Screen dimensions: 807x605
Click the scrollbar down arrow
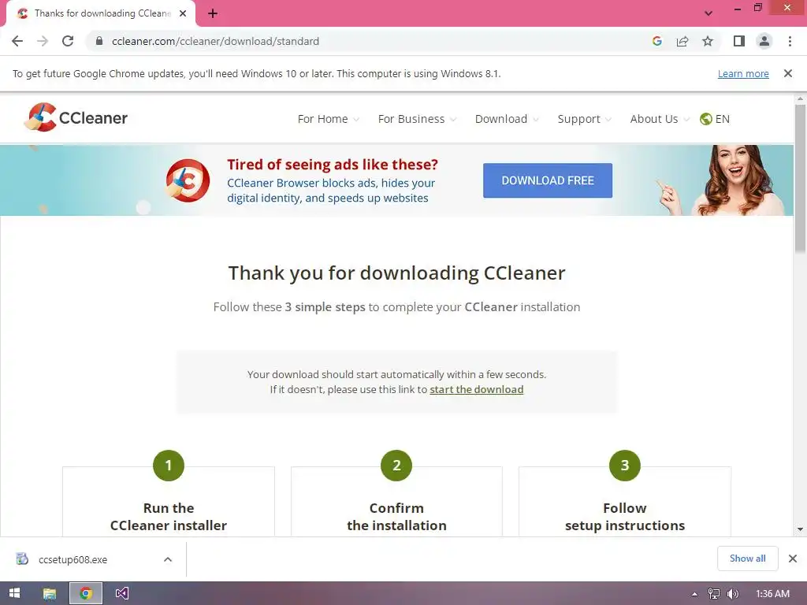pos(800,529)
